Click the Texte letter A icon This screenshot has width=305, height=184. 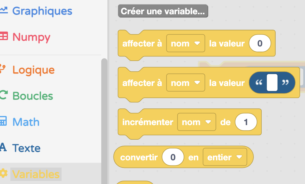3,147
